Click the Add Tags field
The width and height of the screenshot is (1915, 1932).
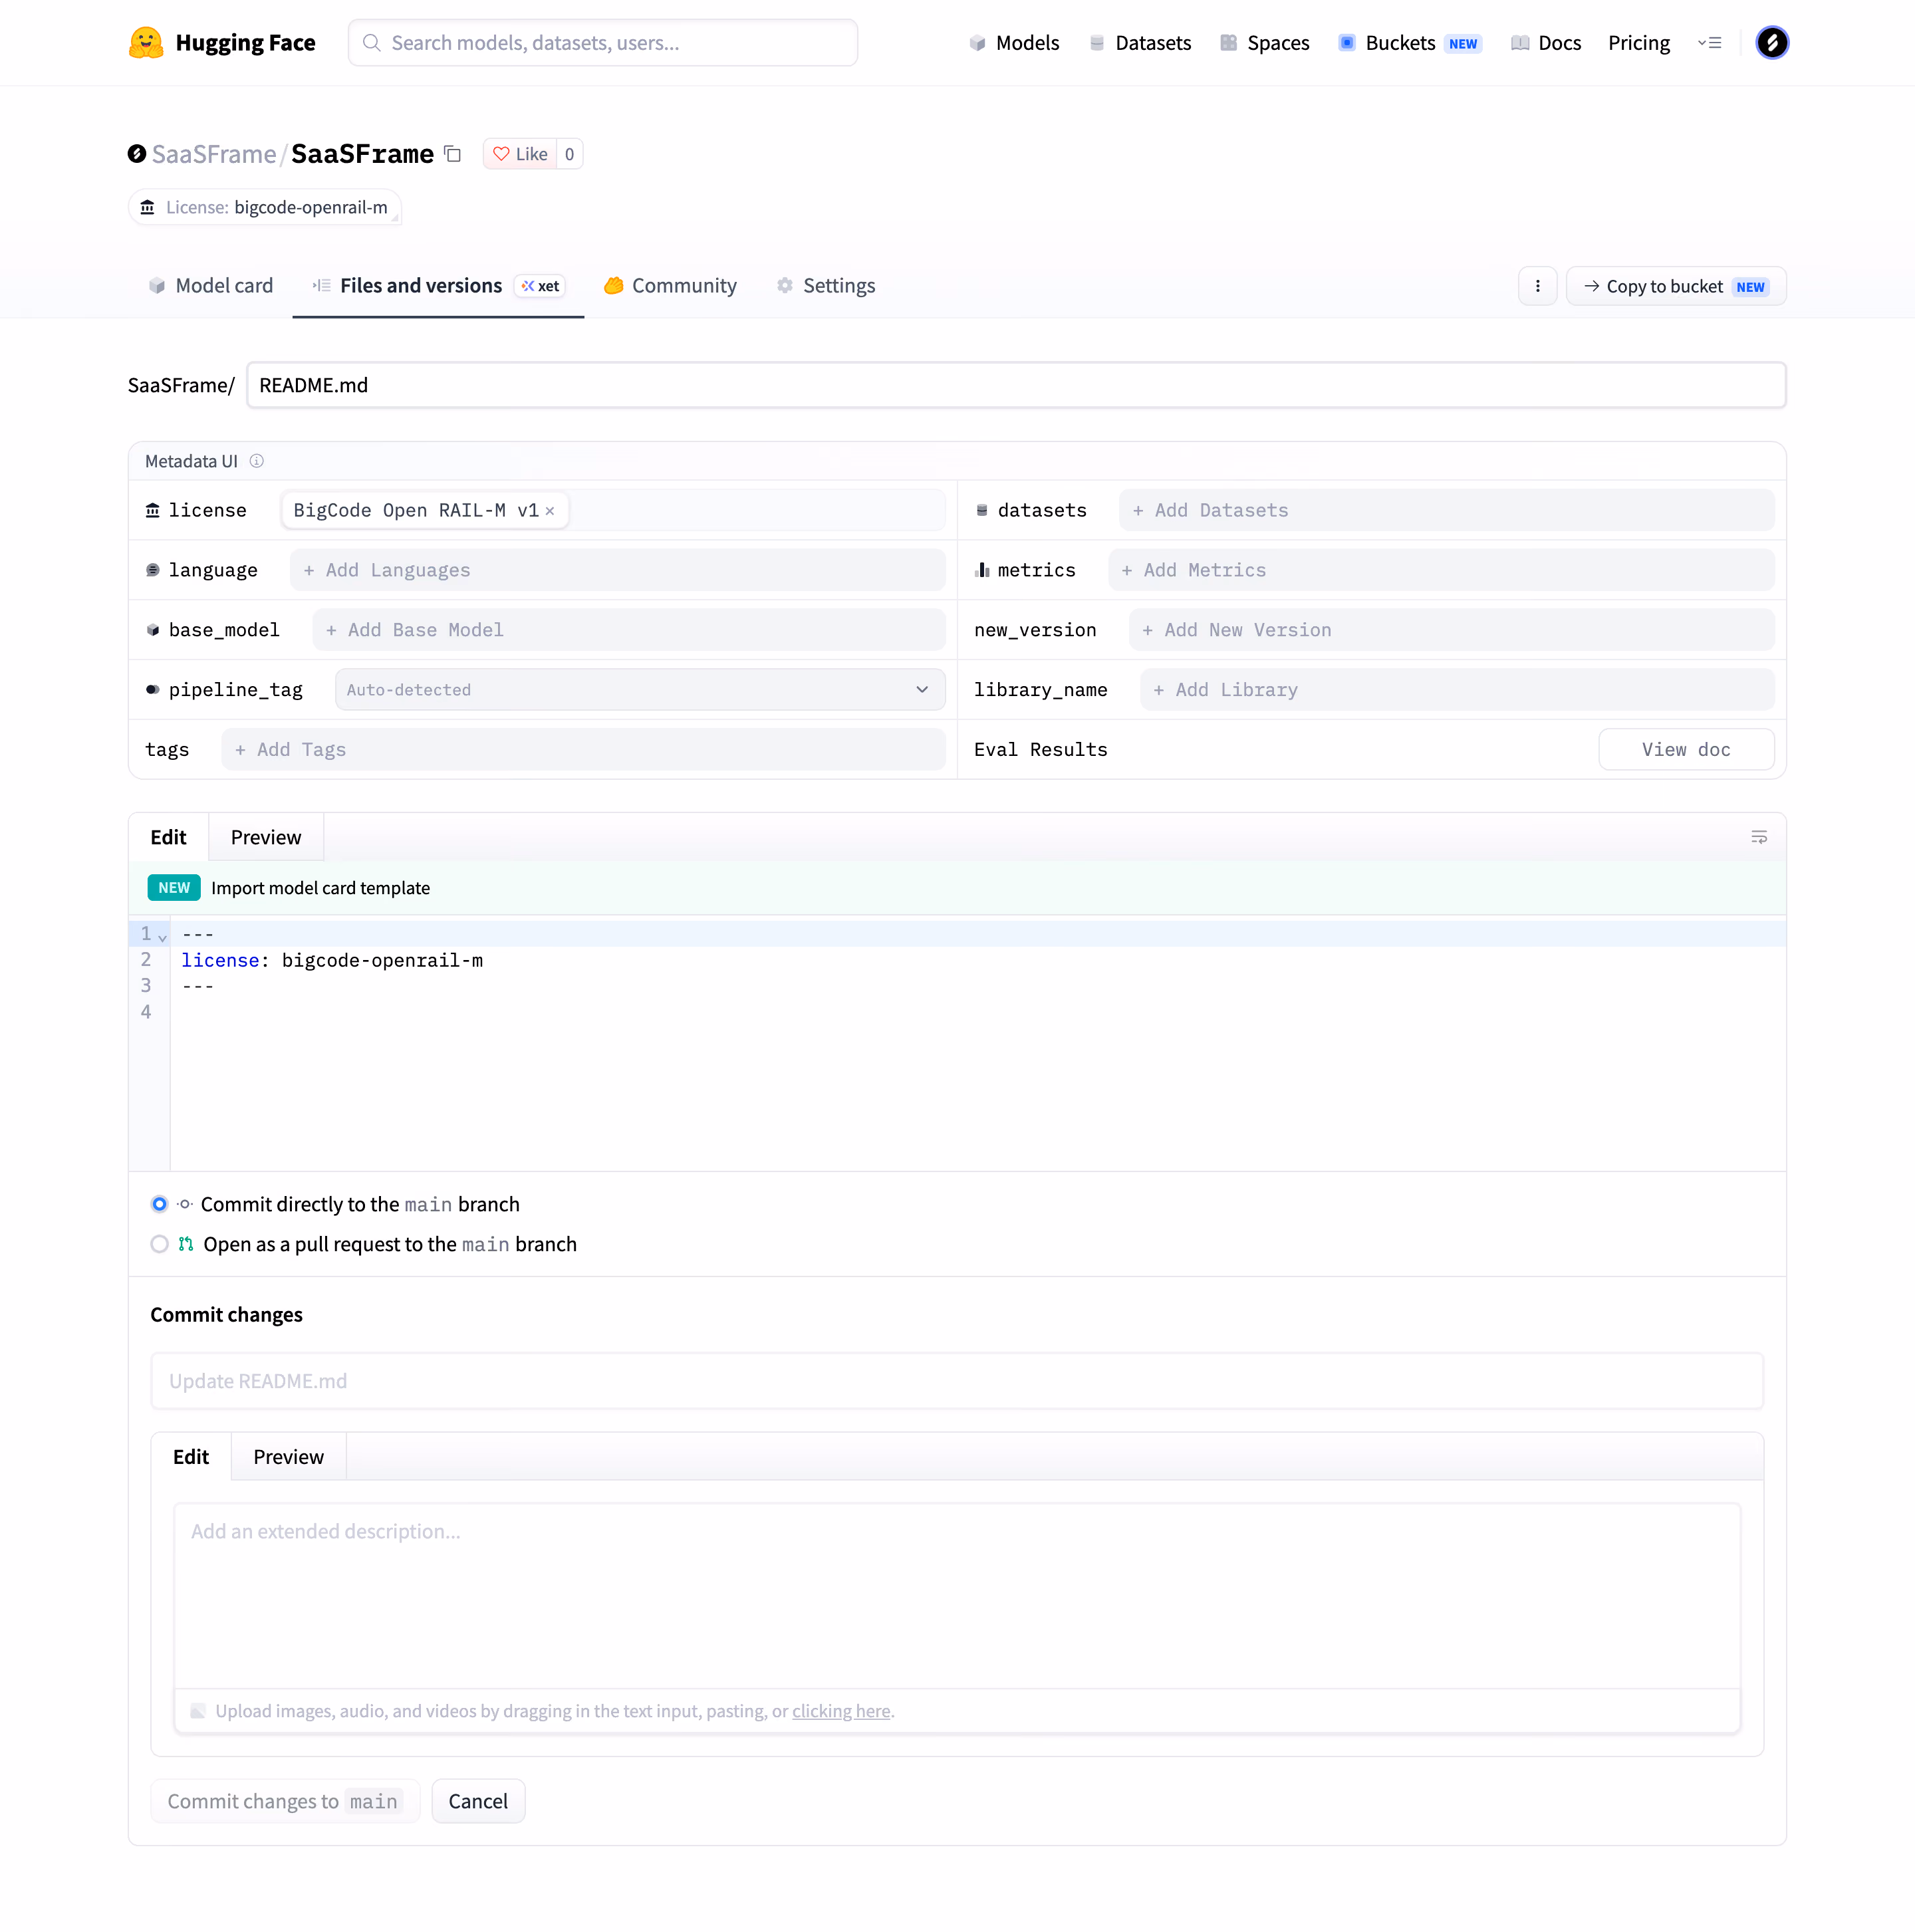[x=583, y=750]
